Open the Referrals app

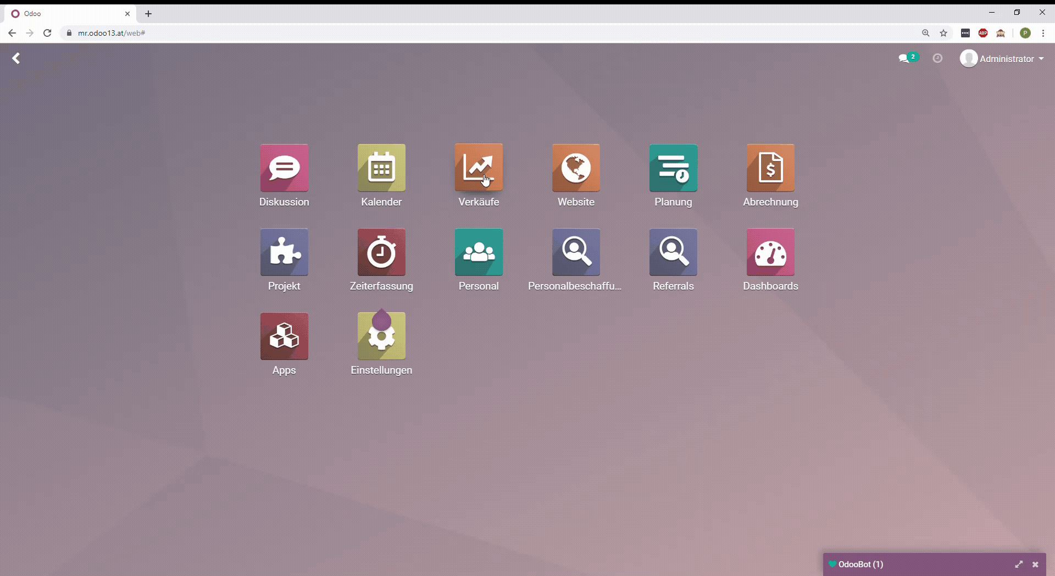673,252
